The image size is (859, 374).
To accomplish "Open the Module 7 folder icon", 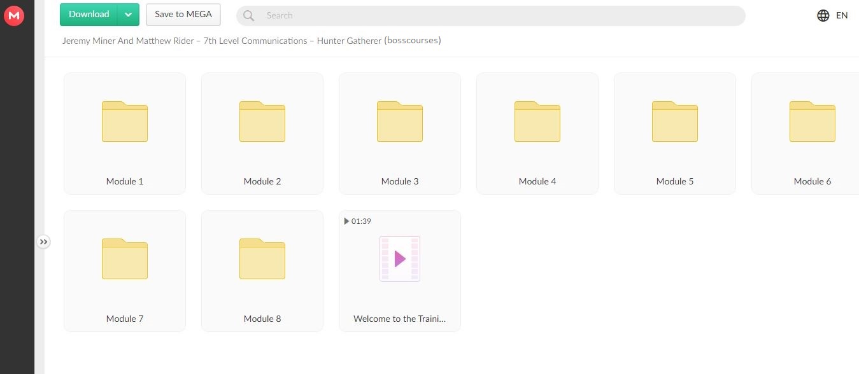I will (125, 259).
